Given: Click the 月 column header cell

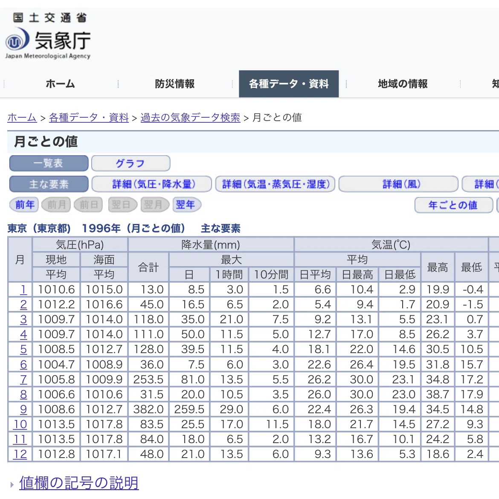Looking at the screenshot, I should click(x=20, y=260).
